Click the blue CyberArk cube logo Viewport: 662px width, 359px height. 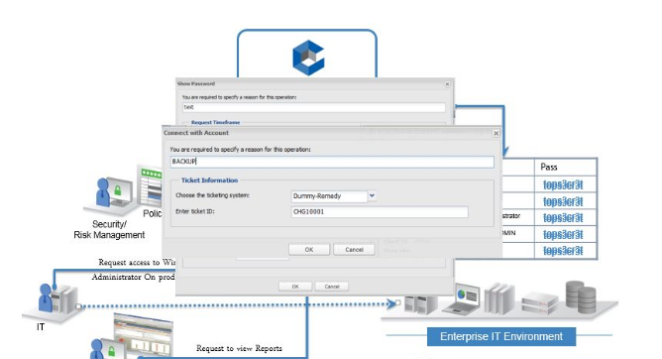[308, 58]
